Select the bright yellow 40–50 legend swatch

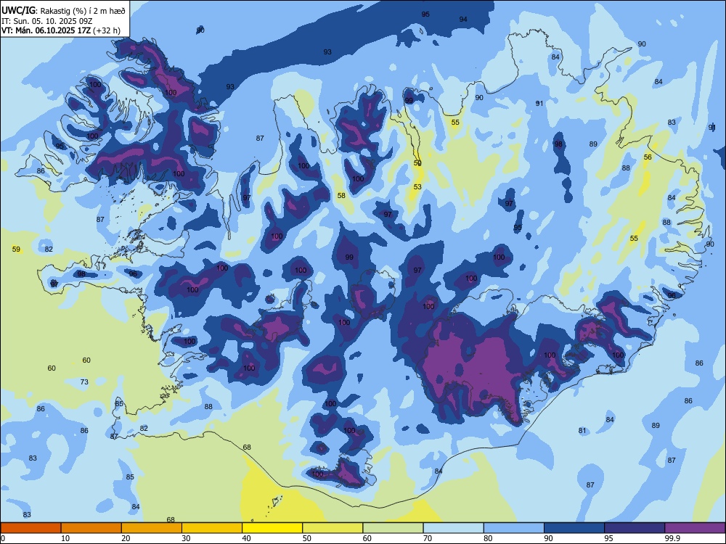pos(272,528)
